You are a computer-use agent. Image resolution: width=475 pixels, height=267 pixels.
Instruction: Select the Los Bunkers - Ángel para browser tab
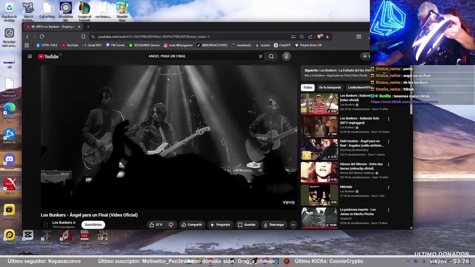point(53,27)
